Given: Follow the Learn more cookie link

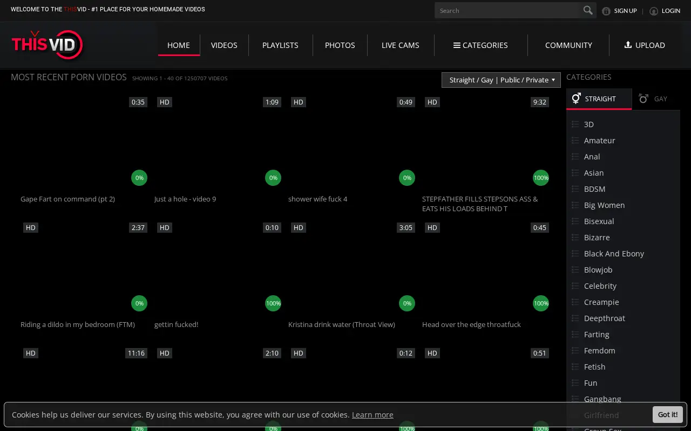Looking at the screenshot, I should click(372, 414).
